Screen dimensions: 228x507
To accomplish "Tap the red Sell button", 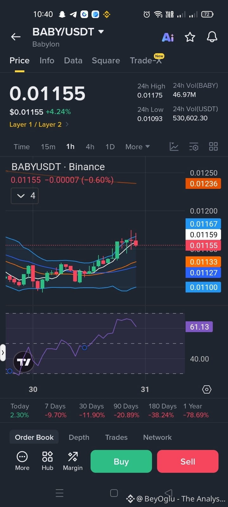I will (x=188, y=461).
